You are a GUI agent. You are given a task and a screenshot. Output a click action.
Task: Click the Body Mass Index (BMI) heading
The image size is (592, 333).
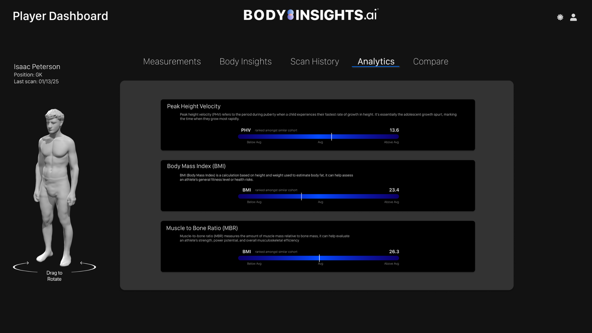pyautogui.click(x=196, y=166)
